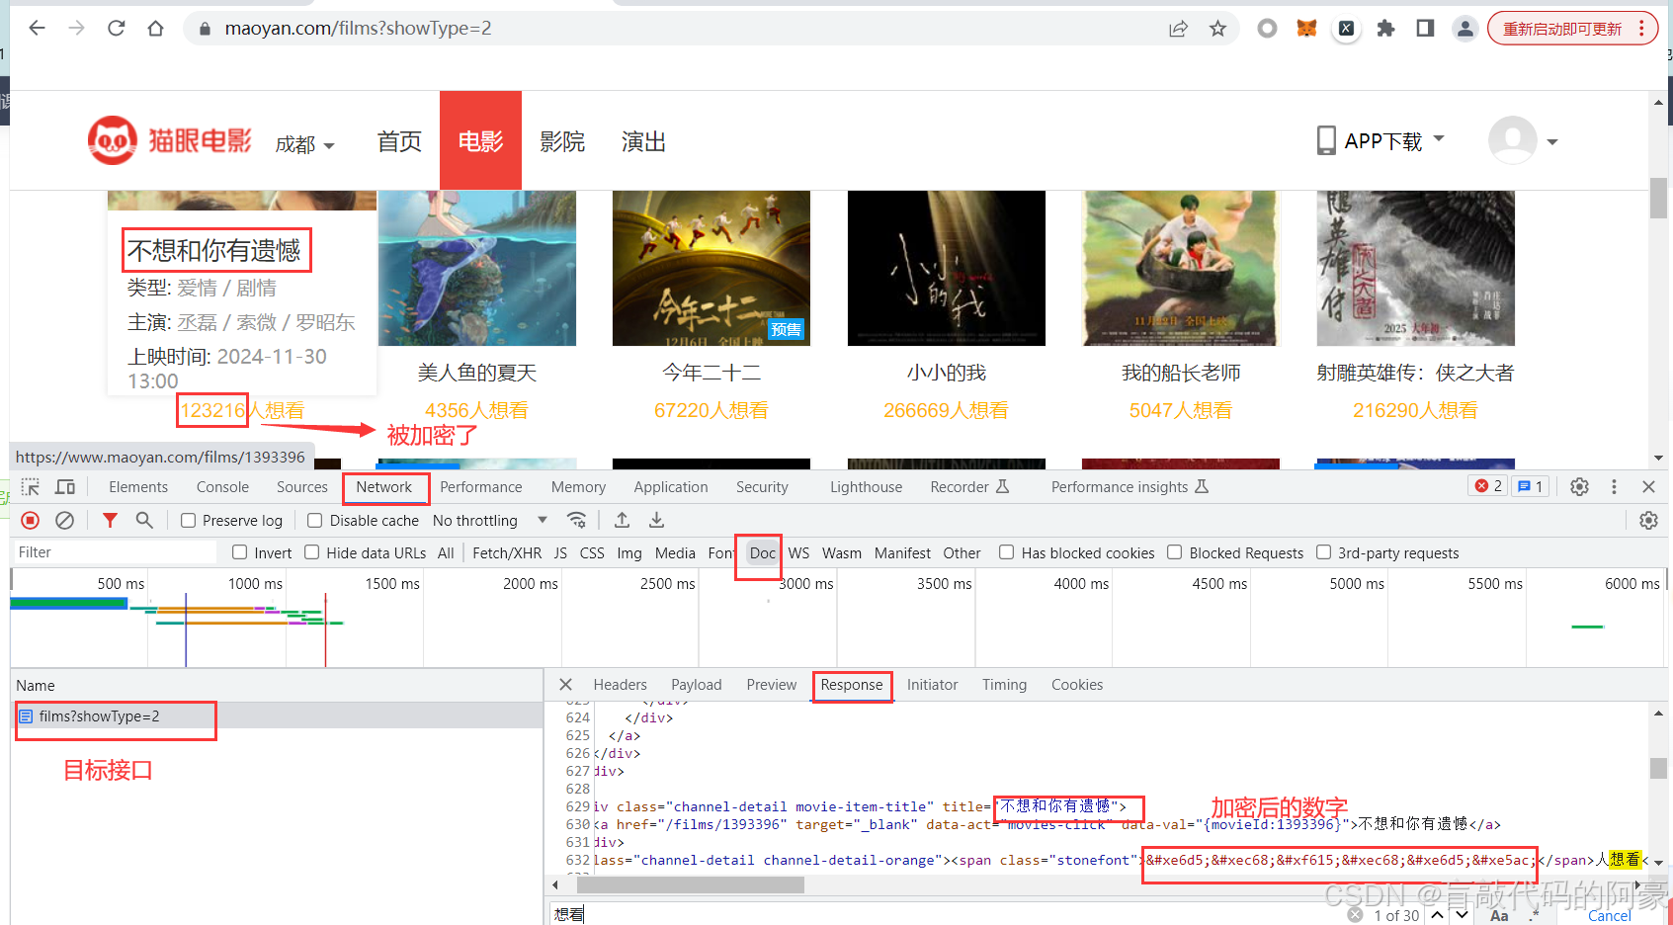
Task: Switch to the Elements tab
Action: (x=138, y=487)
